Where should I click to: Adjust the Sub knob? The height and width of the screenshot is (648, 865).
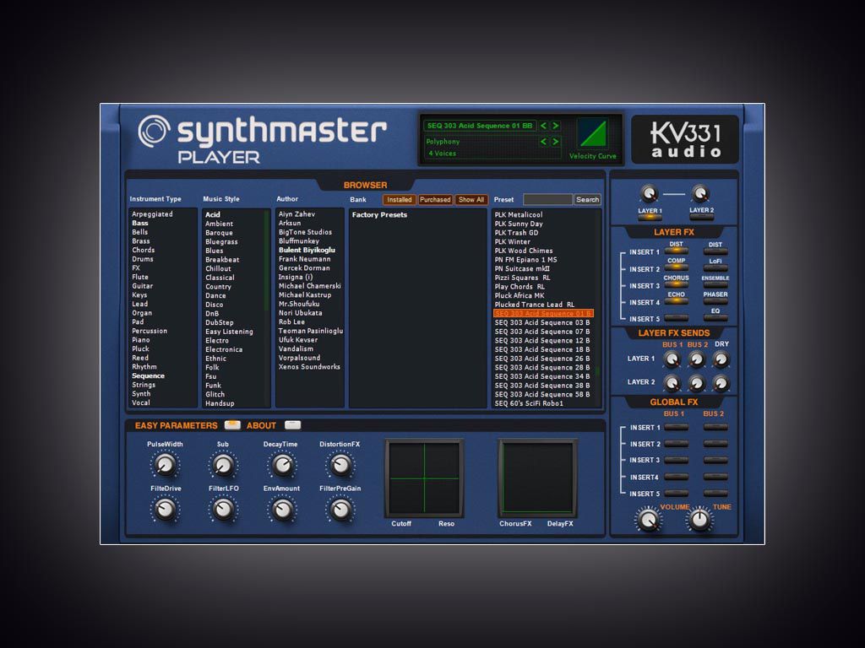pos(223,466)
